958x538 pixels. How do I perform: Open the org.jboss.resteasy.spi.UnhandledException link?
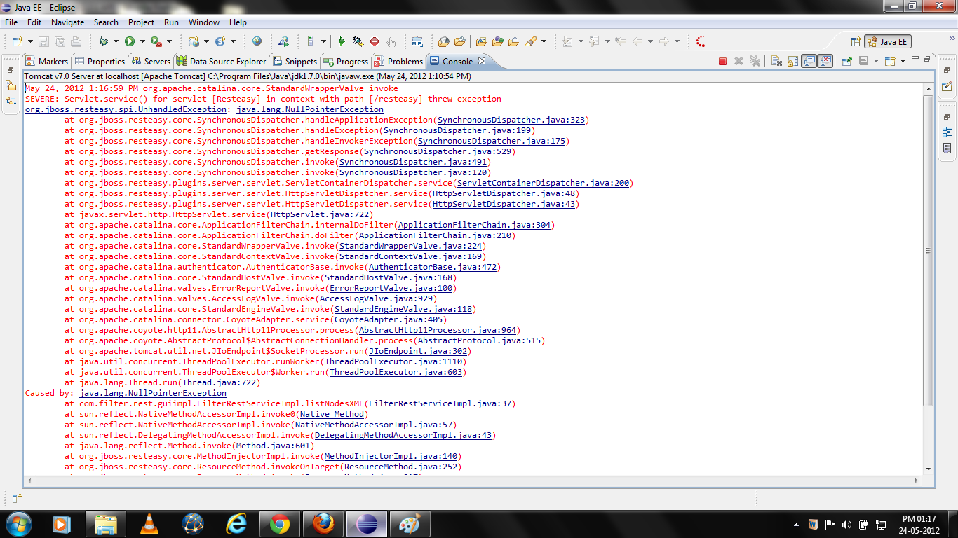tap(126, 109)
